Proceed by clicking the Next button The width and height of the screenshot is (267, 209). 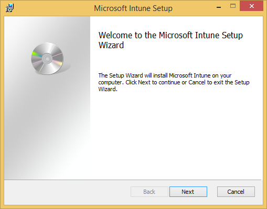[188, 192]
